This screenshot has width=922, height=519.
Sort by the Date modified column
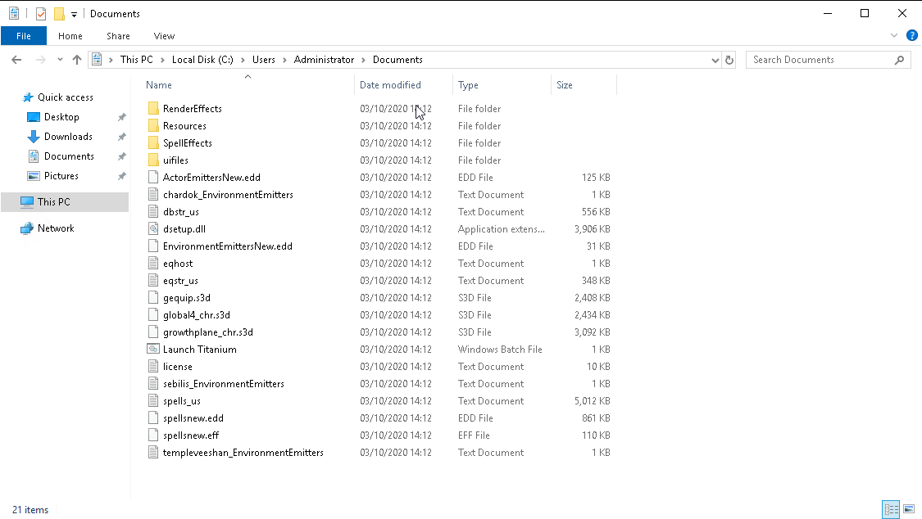point(390,85)
